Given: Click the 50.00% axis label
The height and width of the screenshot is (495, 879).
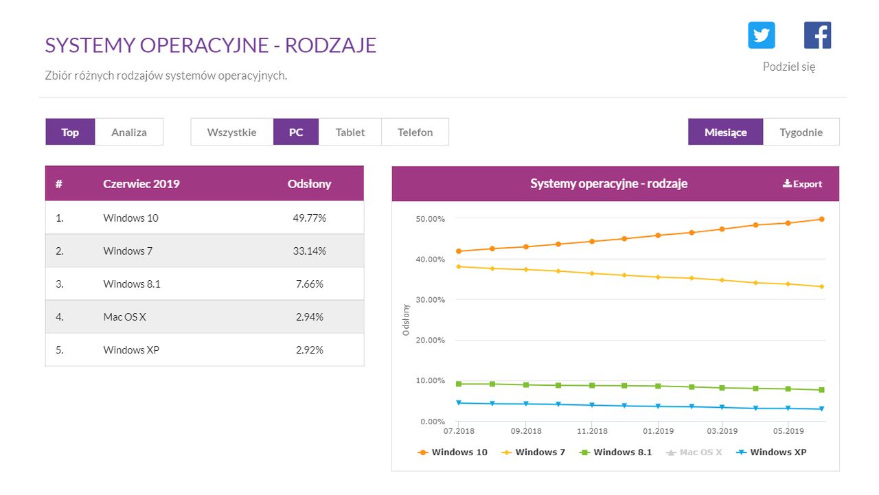Looking at the screenshot, I should pyautogui.click(x=431, y=219).
